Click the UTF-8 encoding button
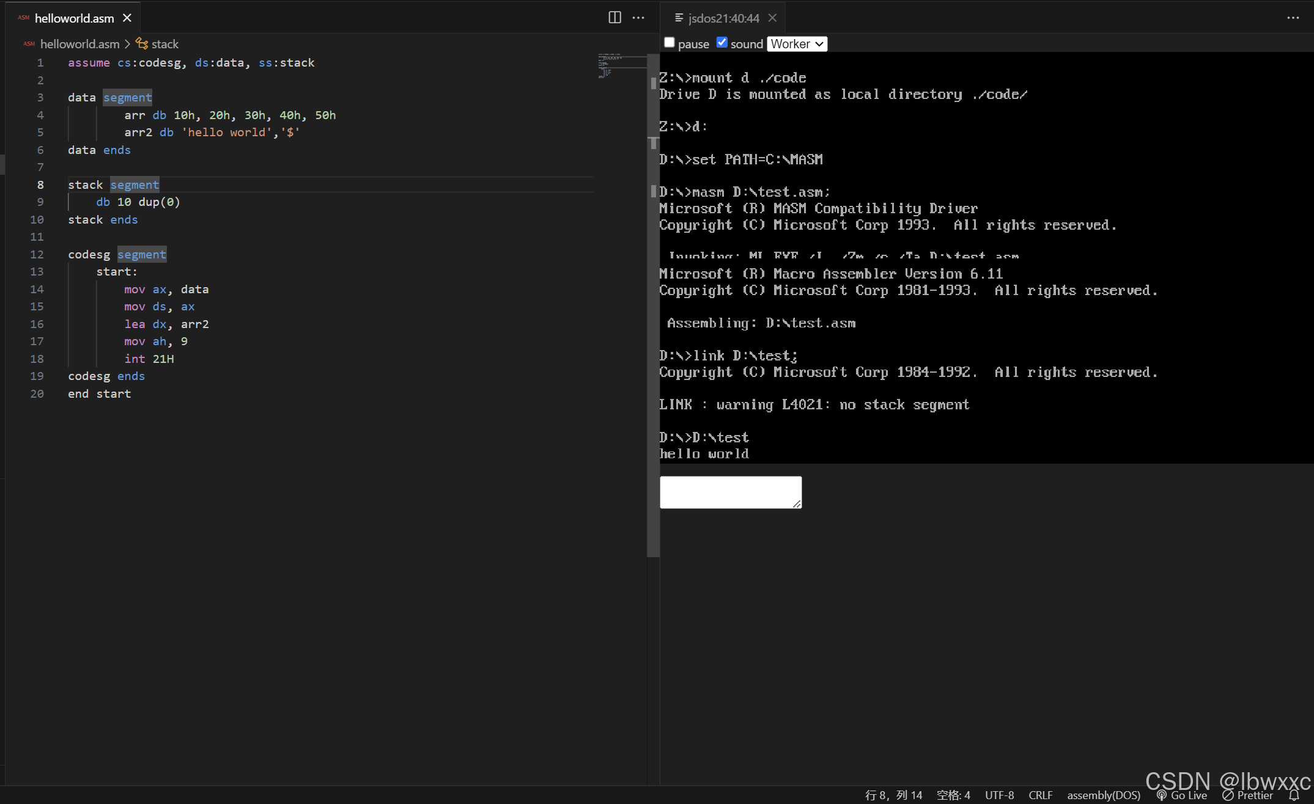 coord(999,795)
